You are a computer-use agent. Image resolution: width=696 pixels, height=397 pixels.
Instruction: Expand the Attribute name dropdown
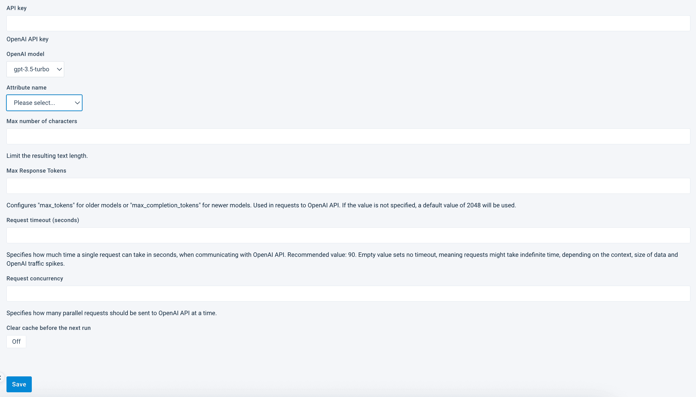pyautogui.click(x=44, y=103)
